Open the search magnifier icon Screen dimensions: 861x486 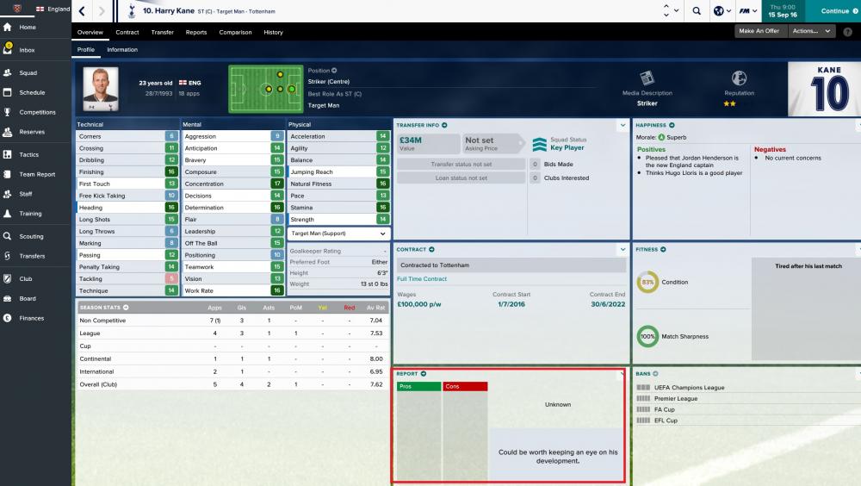(697, 11)
